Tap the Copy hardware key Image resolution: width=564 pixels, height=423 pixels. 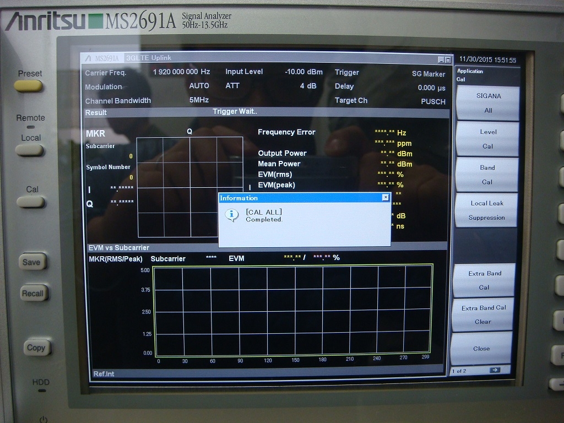point(37,348)
